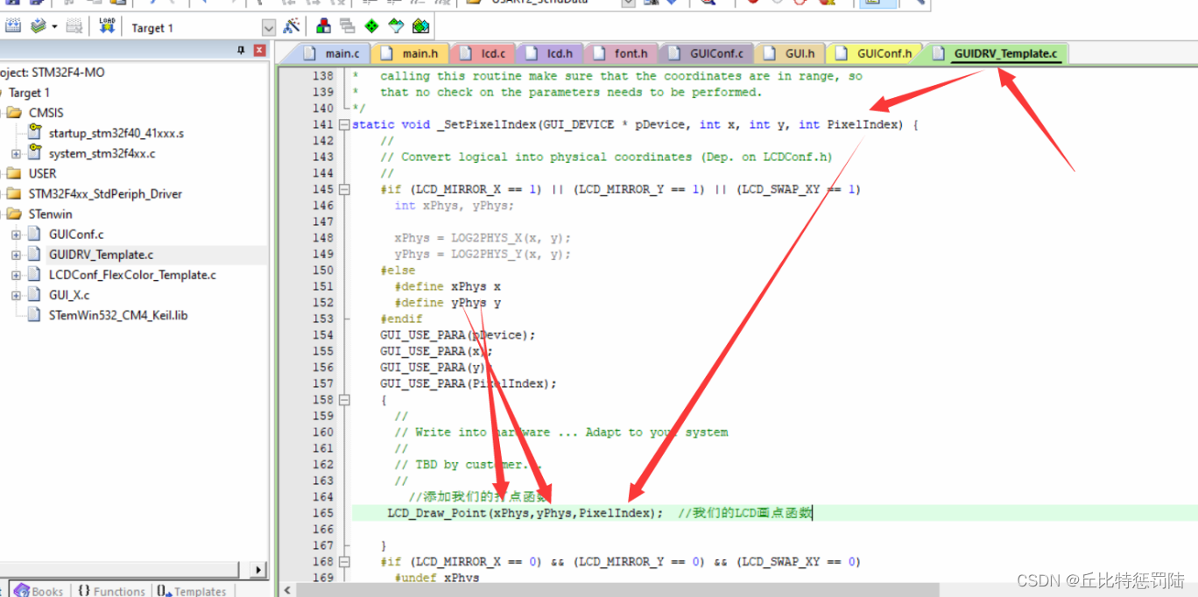Click 'xPhys = LOG2PHYS_X(x, y);' code line
Viewport: 1198px width, 597px height.
(483, 238)
